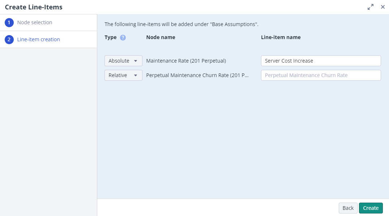
Task: Expand the dialog to full screen
Action: (x=371, y=7)
